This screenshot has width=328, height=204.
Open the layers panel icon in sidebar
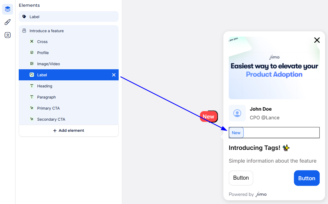[x=8, y=9]
